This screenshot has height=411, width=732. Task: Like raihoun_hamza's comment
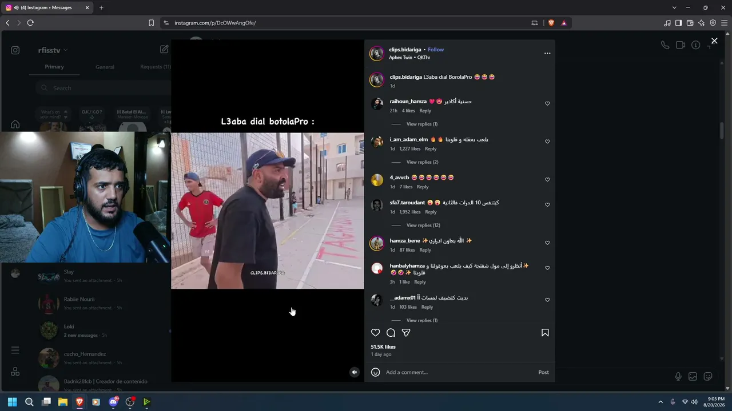tap(547, 104)
